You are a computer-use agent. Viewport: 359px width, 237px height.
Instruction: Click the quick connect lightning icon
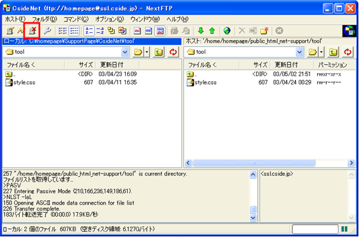point(20,30)
